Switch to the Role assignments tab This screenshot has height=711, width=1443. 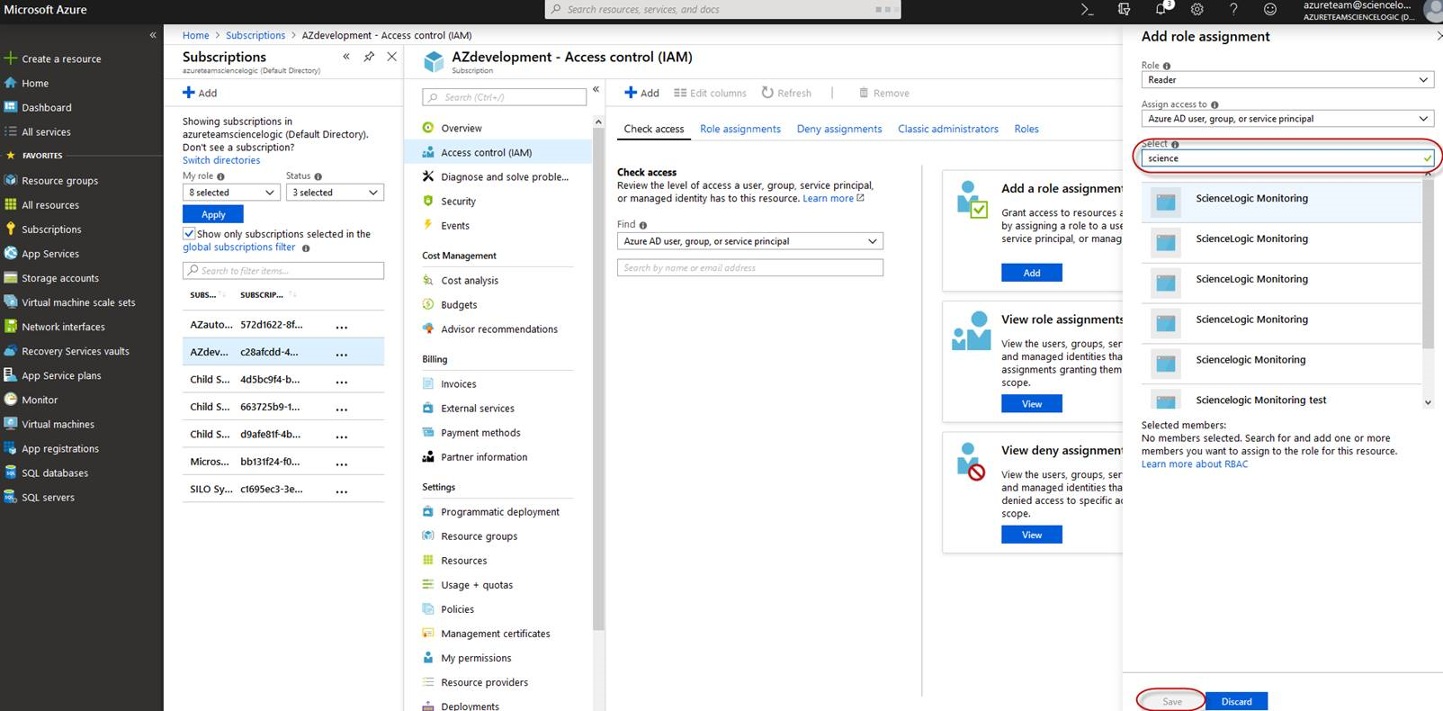coord(739,129)
